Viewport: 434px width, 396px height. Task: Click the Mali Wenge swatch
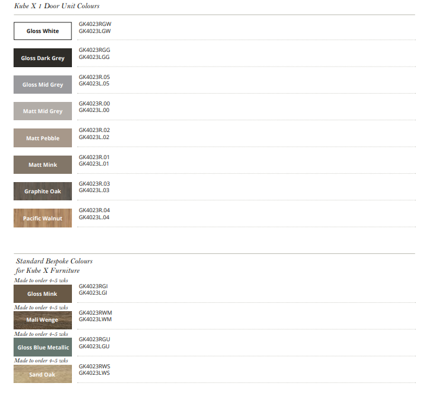(42, 321)
